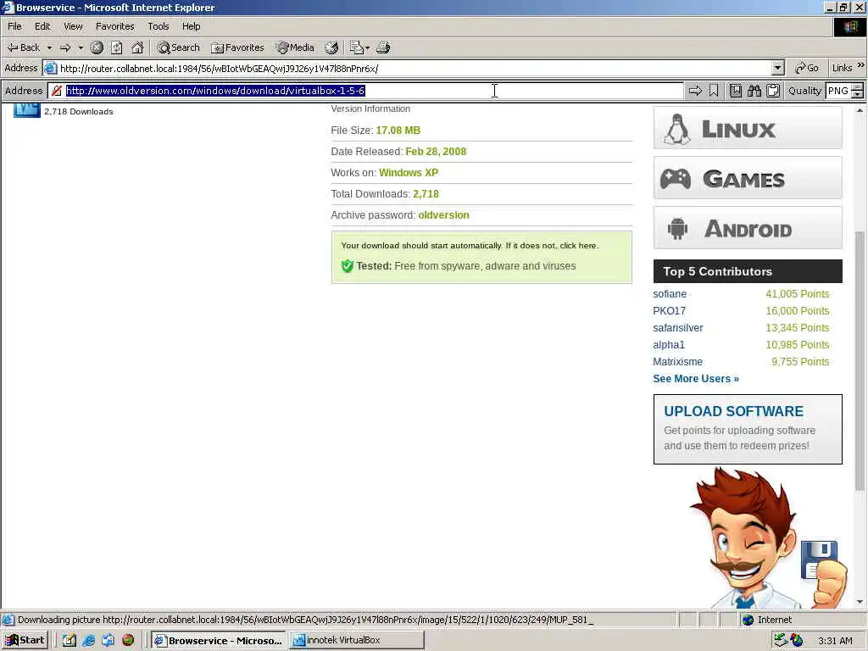868x651 pixels.
Task: Click the crossed-out security icon in Browservice address
Action: [57, 91]
